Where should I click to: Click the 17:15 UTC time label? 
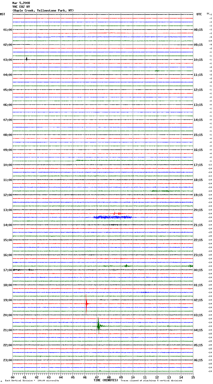[x=198, y=165]
